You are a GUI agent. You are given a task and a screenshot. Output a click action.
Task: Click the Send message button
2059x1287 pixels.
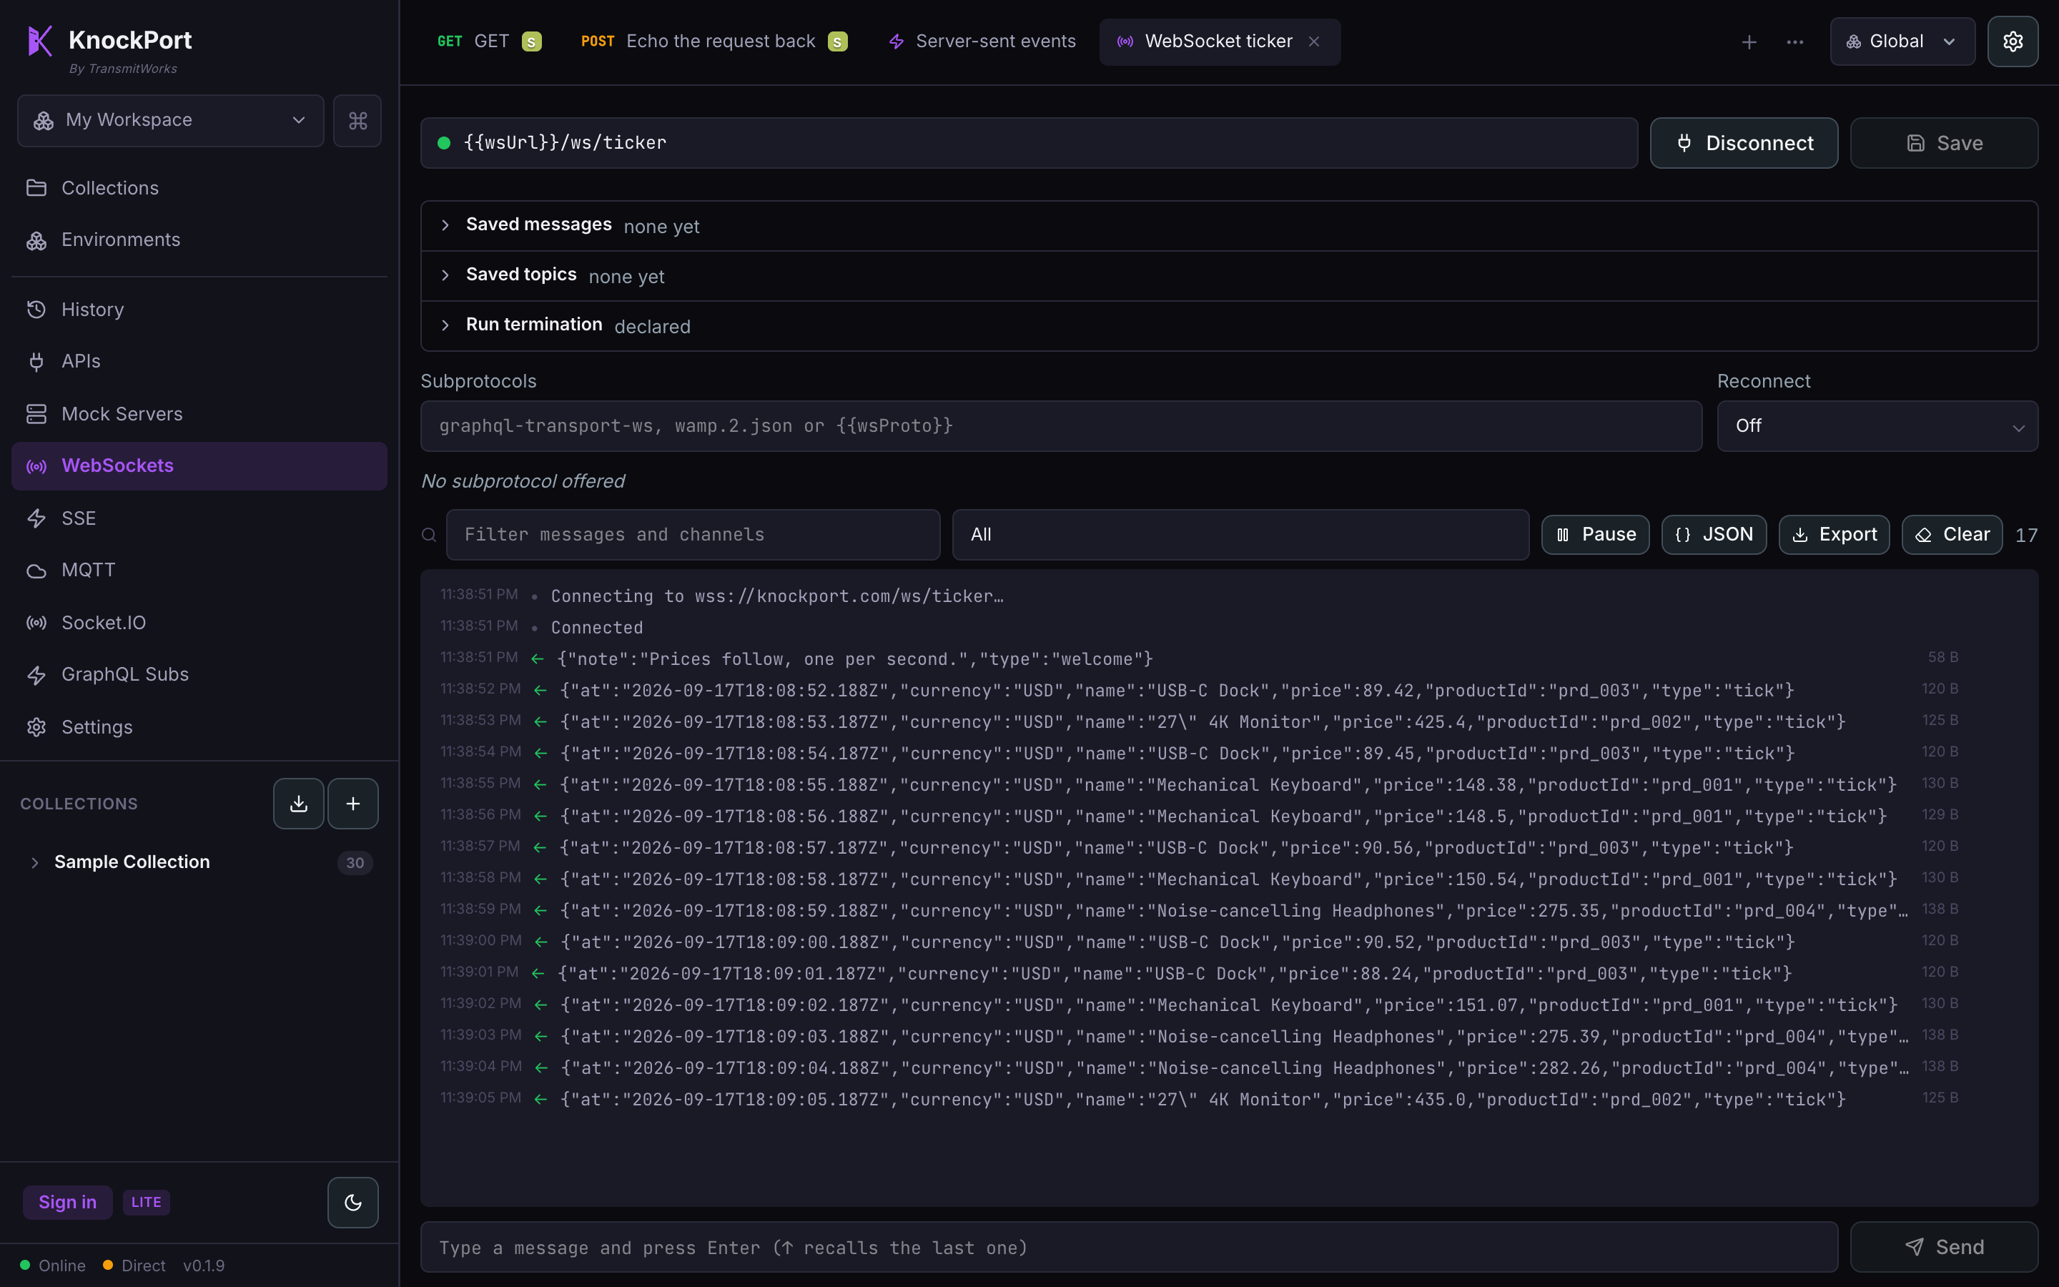click(x=1943, y=1247)
